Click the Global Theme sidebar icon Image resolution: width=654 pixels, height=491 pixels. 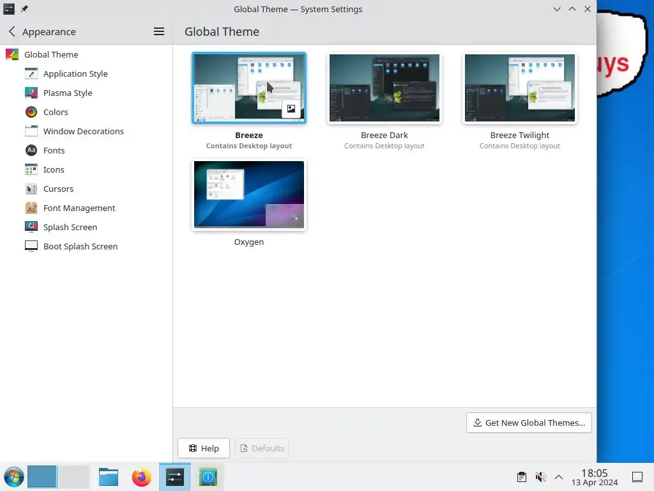[12, 54]
